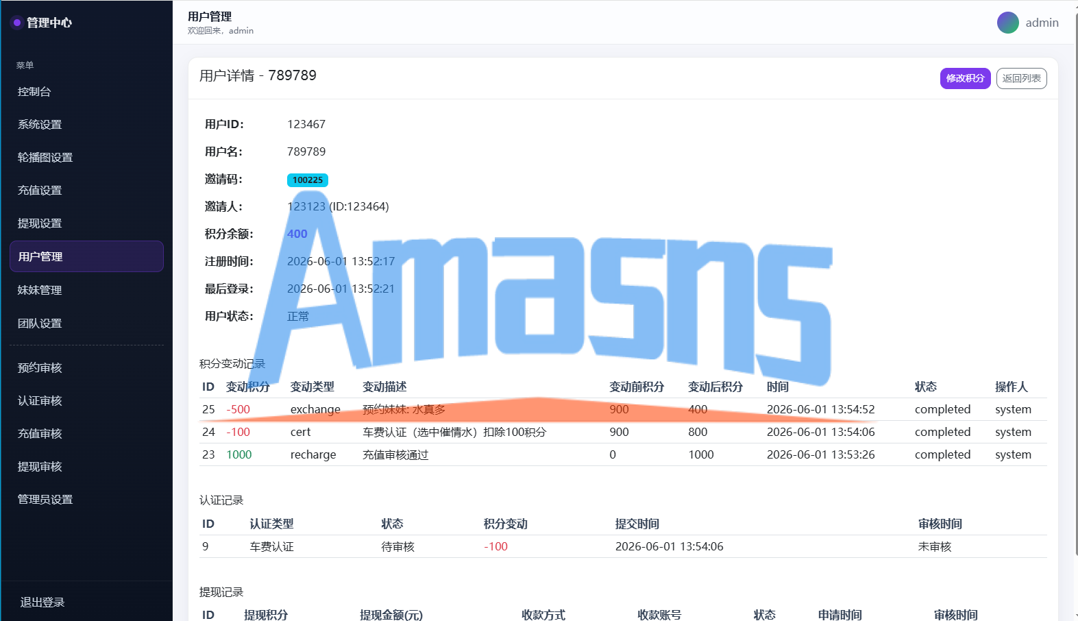1078x621 pixels.
Task: Click the points balance value 400
Action: [x=297, y=234]
